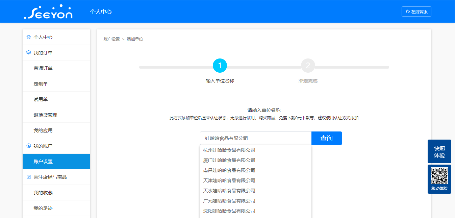
Task: Click the layers icon beside 我的订单
Action: click(x=29, y=53)
